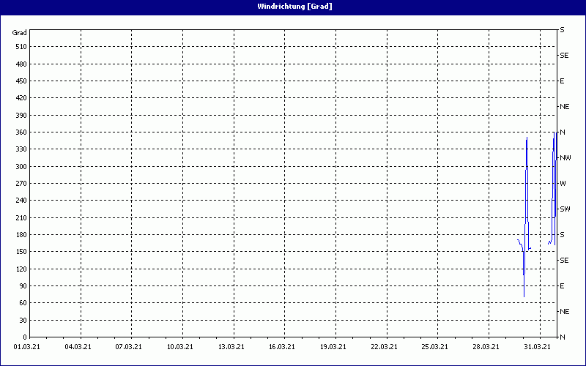The height and width of the screenshot is (366, 586).
Task: Select the 510 value on the y-axis
Action: (20, 47)
